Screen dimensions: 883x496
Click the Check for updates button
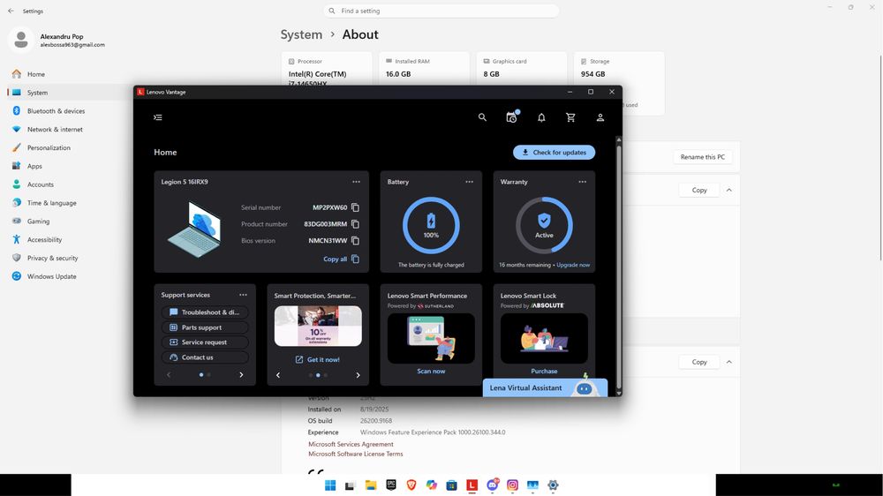tap(555, 152)
